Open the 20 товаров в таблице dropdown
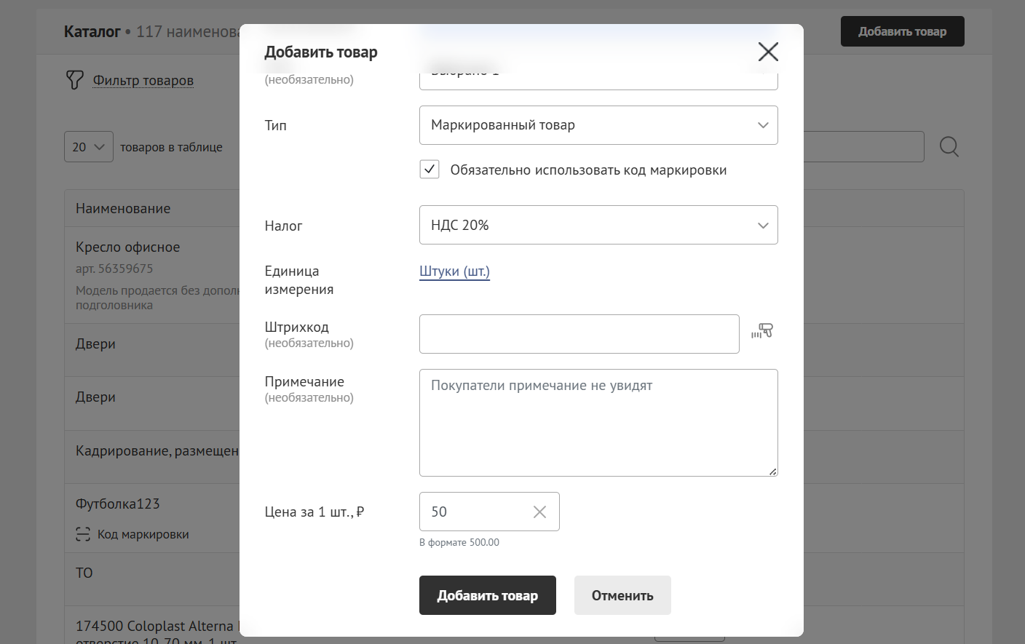 [88, 147]
